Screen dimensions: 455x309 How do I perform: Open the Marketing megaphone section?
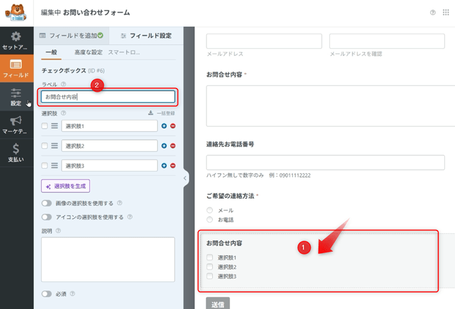16,125
